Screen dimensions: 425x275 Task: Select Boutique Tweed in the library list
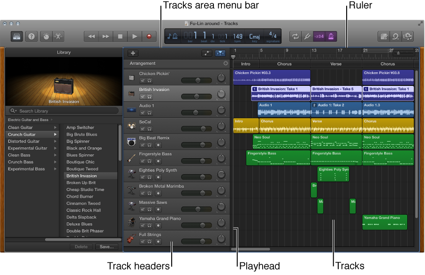click(x=82, y=169)
